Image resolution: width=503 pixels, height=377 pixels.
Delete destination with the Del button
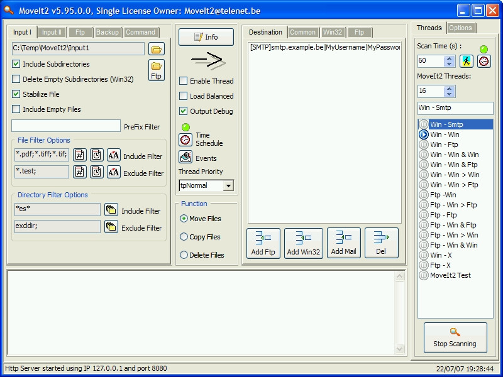382,243
